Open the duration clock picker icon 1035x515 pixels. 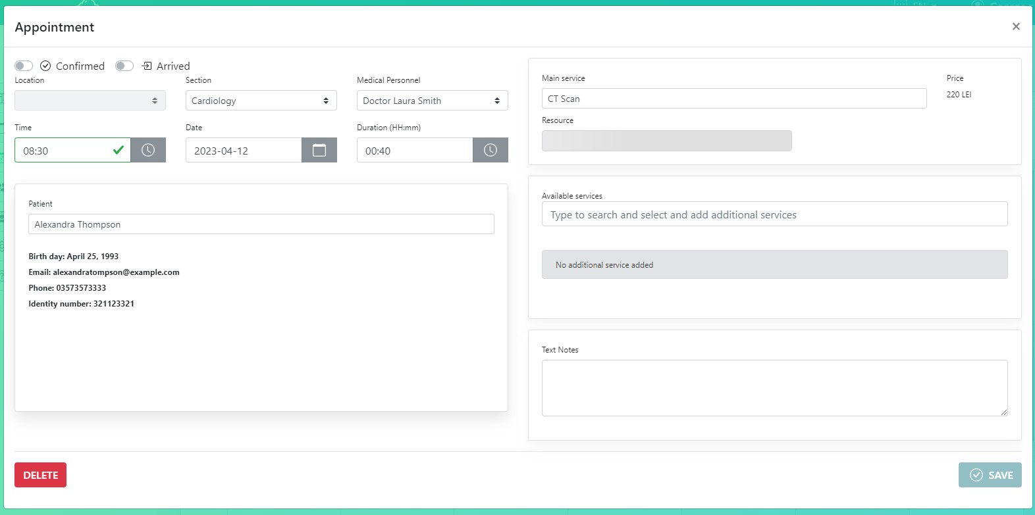pos(491,150)
